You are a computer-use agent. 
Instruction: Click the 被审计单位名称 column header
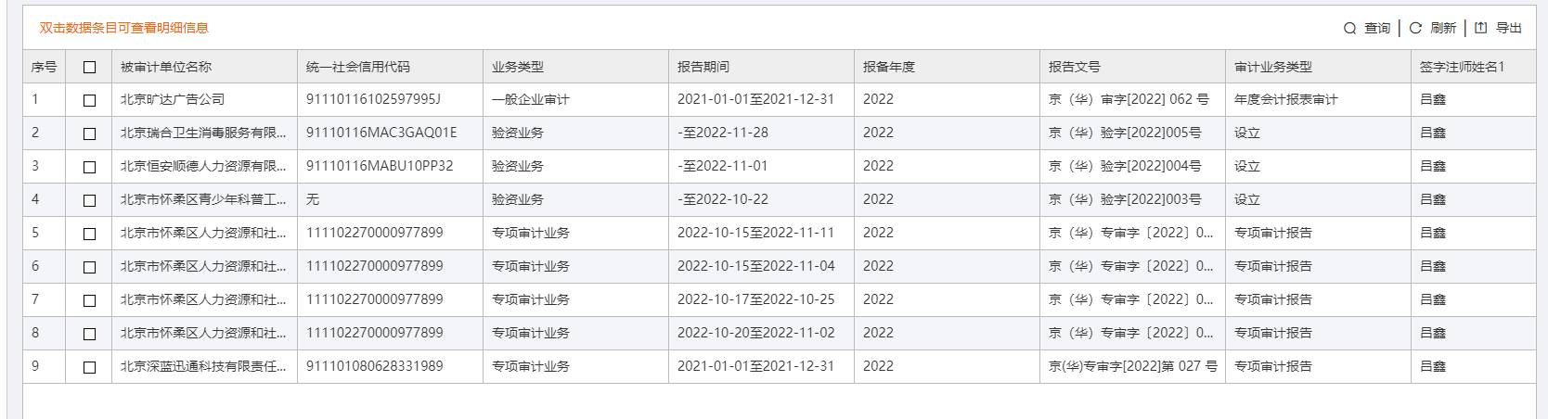(166, 67)
